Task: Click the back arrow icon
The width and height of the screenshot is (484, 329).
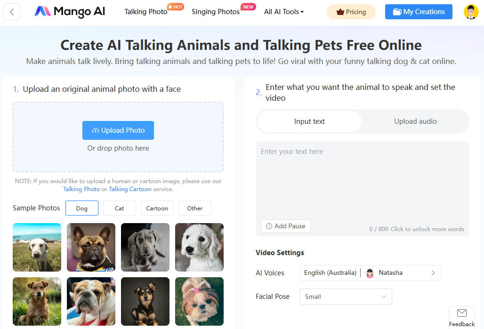Action: (12, 12)
